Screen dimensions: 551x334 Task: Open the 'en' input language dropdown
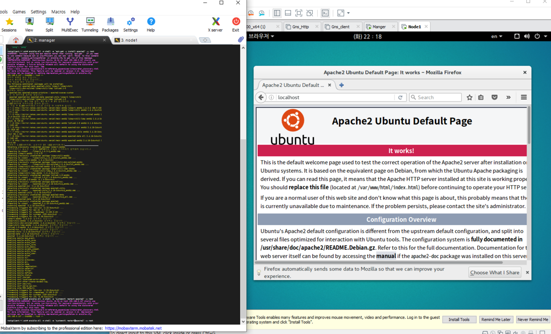[496, 36]
